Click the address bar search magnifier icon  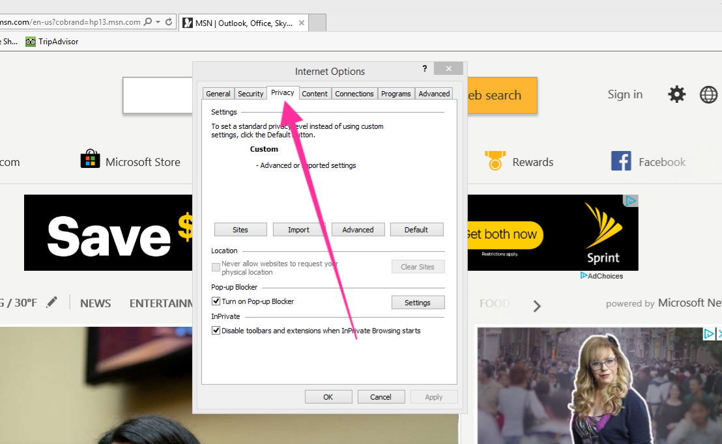pos(148,21)
